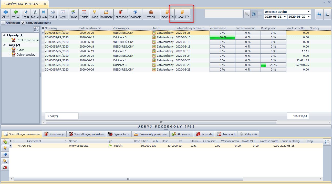The width and height of the screenshot is (332, 184).
Task: Click the 20 % Dostępność bar of ZO 00057
Action: pyautogui.click(x=273, y=65)
